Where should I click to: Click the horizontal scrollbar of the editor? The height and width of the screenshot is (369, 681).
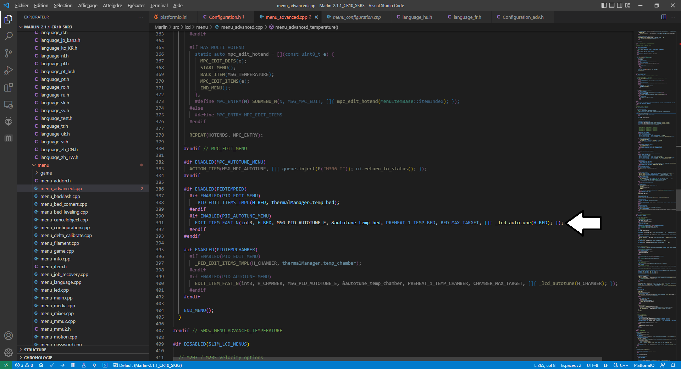click(x=388, y=359)
